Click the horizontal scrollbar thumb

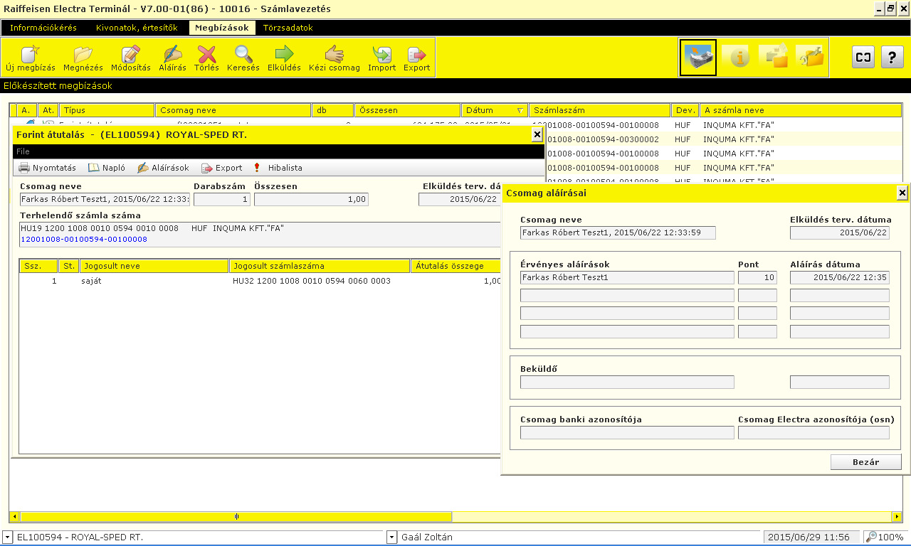pyautogui.click(x=236, y=517)
